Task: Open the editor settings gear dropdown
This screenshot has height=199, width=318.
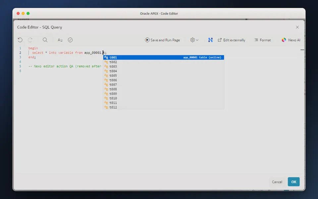Action: coord(194,40)
